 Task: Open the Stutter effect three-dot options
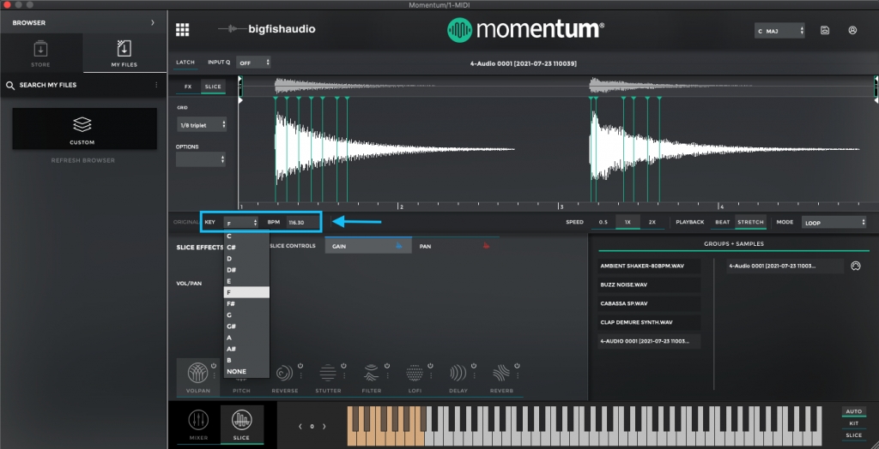[343, 375]
